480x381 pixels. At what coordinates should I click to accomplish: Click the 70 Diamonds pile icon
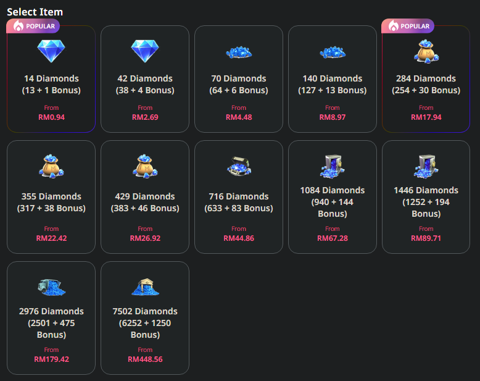point(238,52)
